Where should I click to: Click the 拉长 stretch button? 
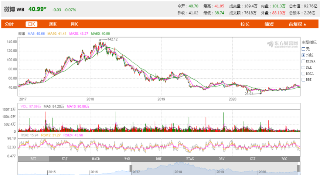pyautogui.click(x=245, y=24)
